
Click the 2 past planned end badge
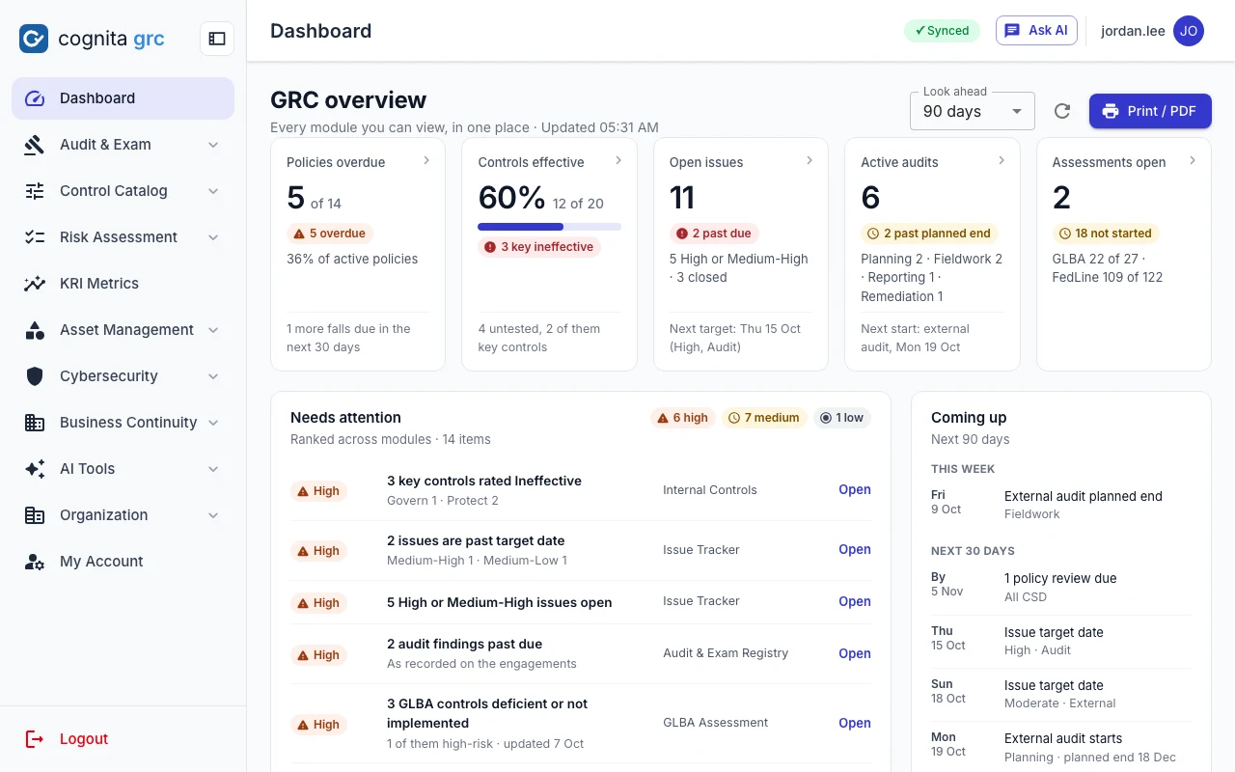[930, 234]
